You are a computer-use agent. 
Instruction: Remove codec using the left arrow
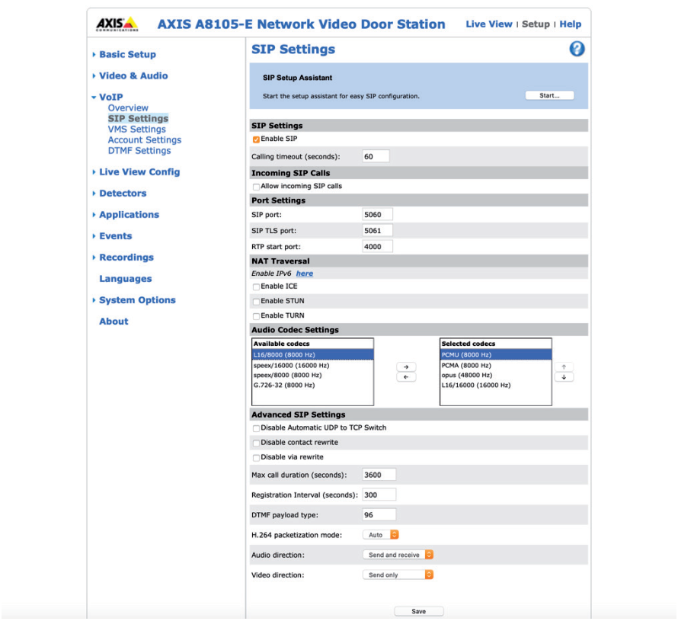click(406, 378)
